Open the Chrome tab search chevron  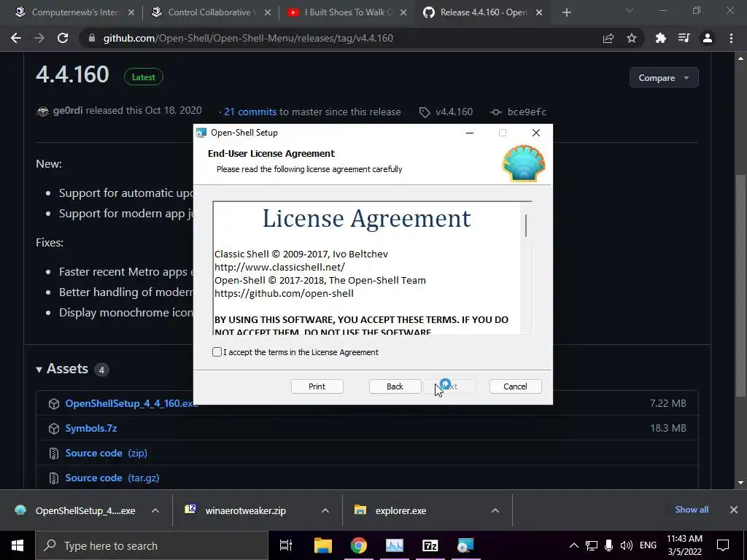point(630,10)
